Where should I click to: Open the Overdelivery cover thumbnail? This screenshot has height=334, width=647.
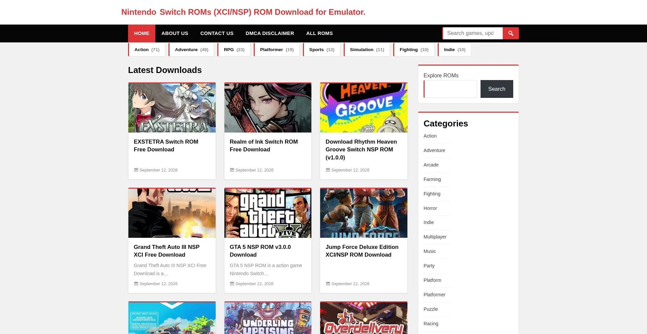[364, 318]
